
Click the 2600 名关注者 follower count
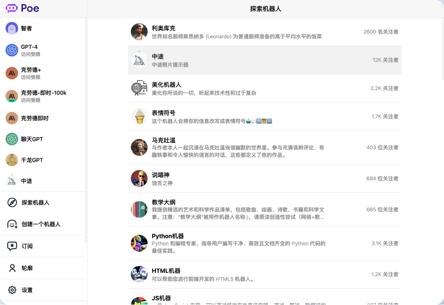click(x=381, y=32)
